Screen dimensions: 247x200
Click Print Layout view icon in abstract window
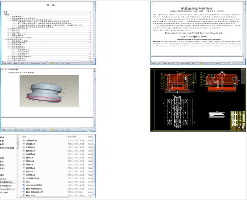(201, 63)
